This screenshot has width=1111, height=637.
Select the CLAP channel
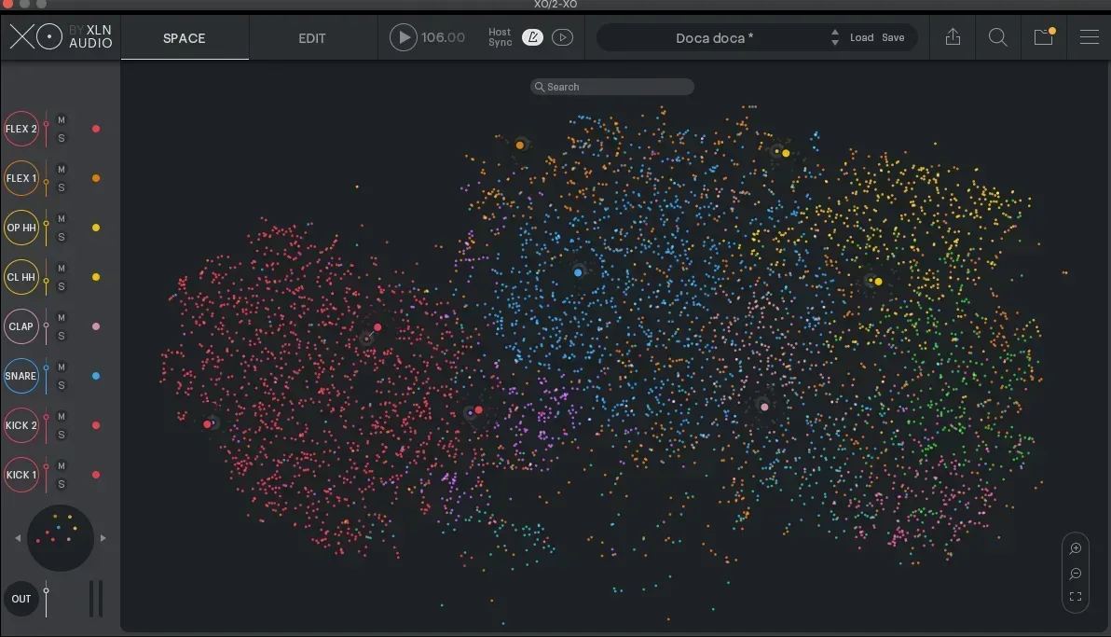21,326
